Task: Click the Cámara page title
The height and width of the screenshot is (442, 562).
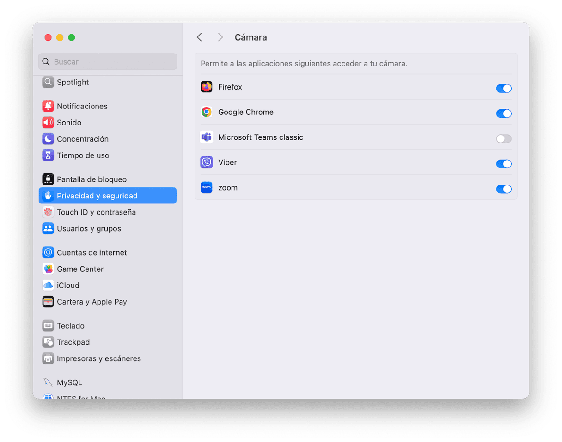Action: click(251, 37)
